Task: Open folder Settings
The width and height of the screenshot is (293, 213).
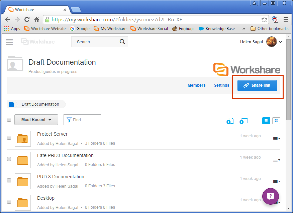Action: (222, 85)
